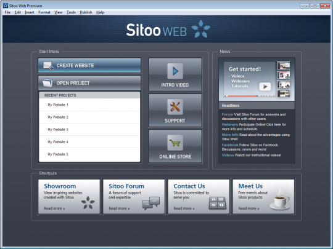Select the third thumbnail beside Get started video

click(x=283, y=84)
